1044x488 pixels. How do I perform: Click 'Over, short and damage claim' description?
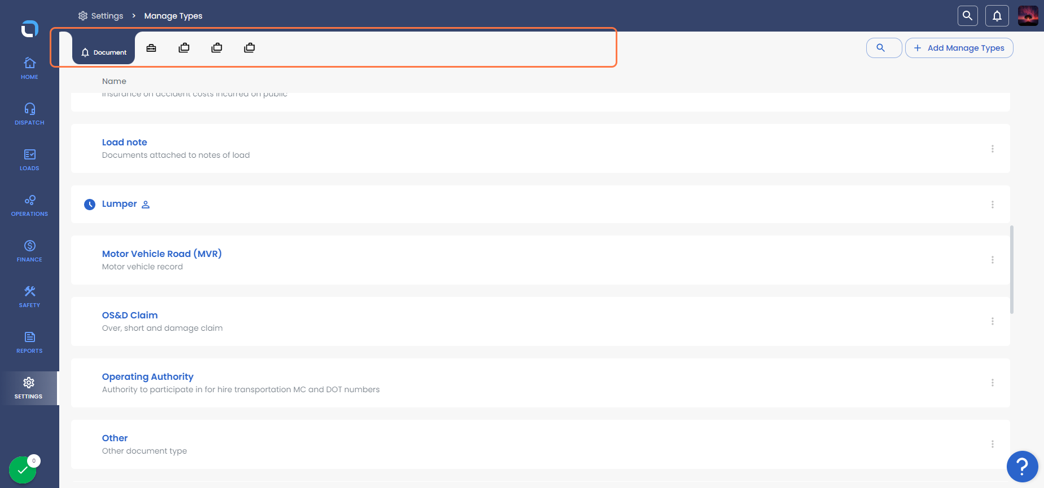point(162,328)
